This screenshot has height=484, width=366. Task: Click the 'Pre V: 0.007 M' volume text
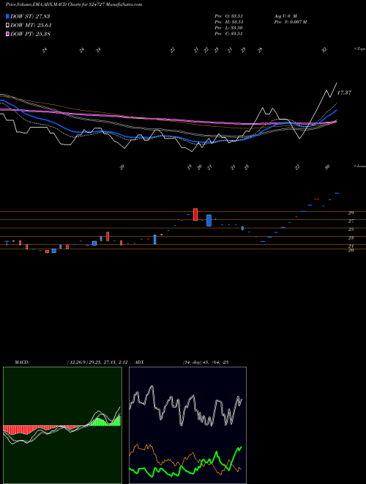[x=291, y=22]
